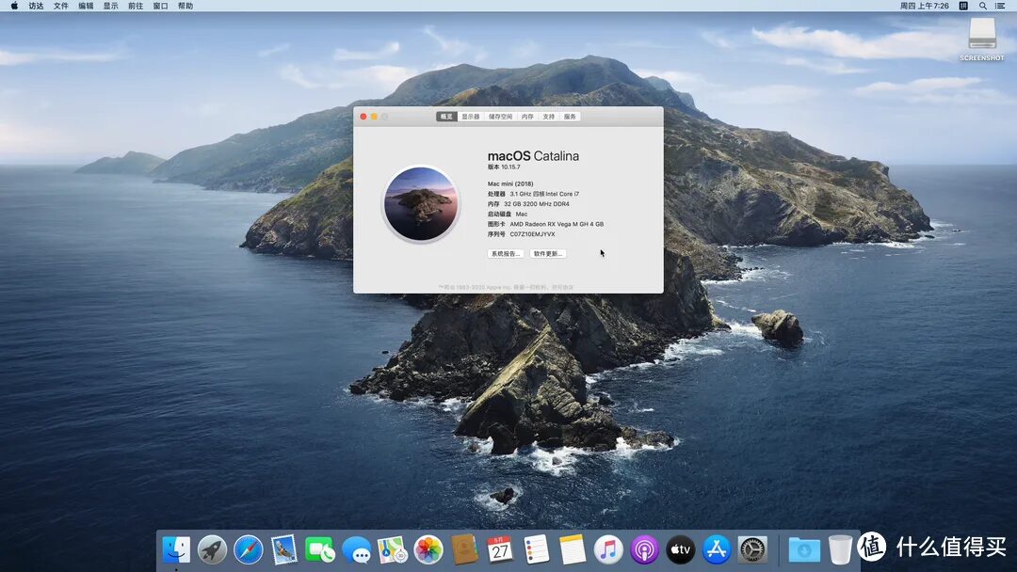Open App Store in Dock
This screenshot has width=1017, height=572.
(716, 550)
